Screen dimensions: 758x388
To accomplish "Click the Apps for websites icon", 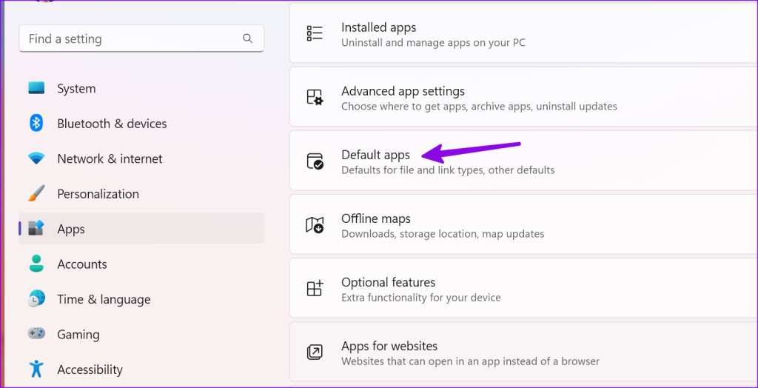I will [315, 352].
